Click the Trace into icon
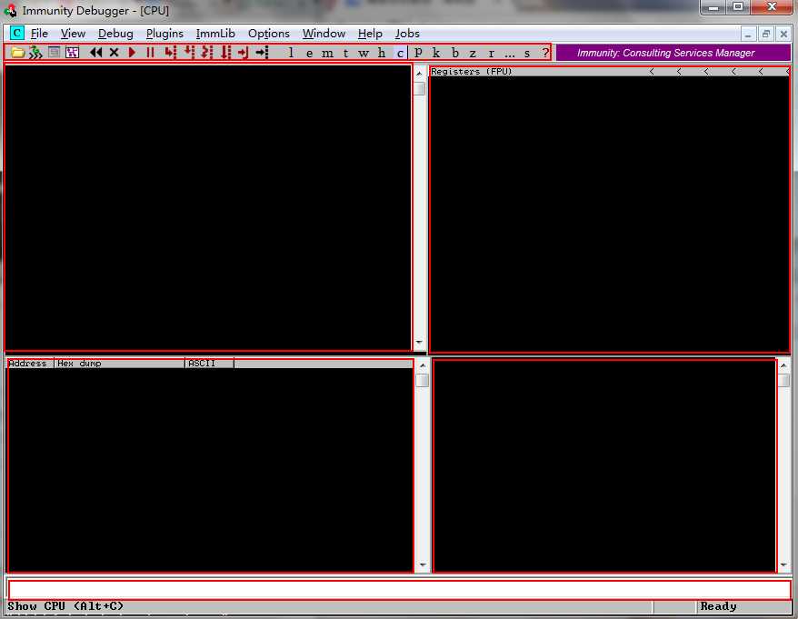 click(206, 53)
